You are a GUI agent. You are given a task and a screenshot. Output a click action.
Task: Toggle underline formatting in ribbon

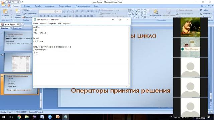tap(48, 16)
